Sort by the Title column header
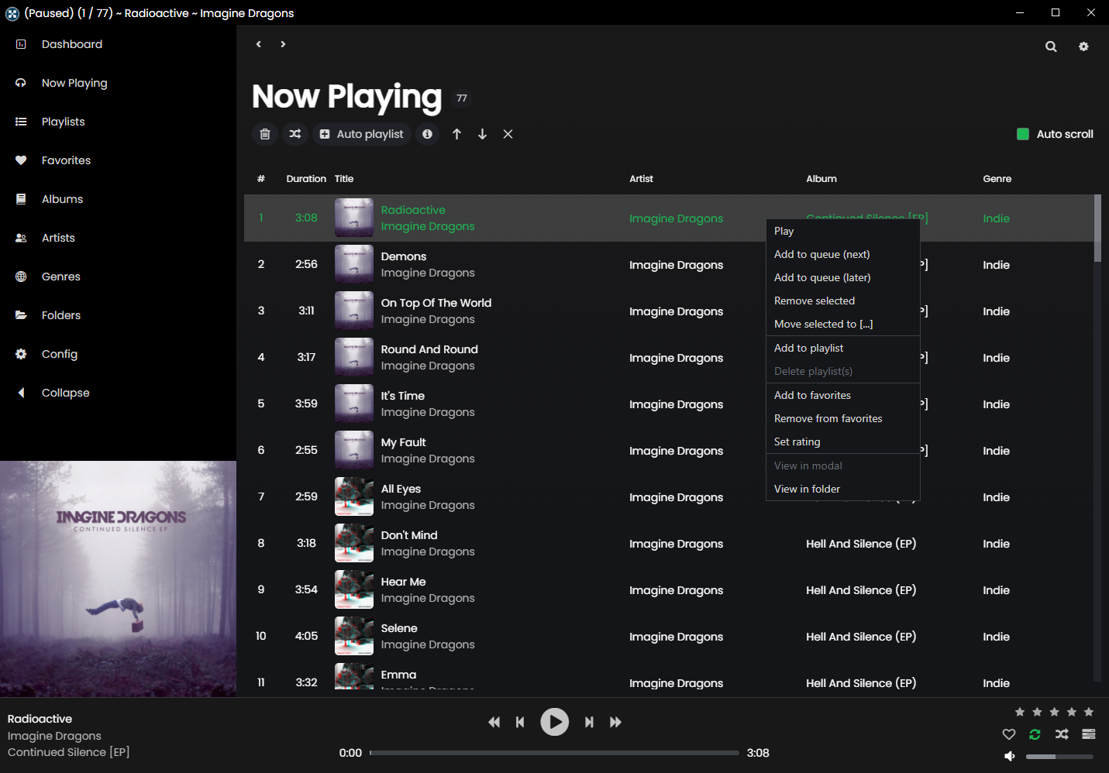 click(344, 179)
